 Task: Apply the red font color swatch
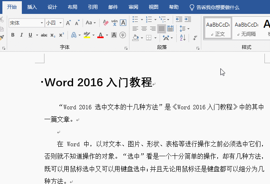100,35
